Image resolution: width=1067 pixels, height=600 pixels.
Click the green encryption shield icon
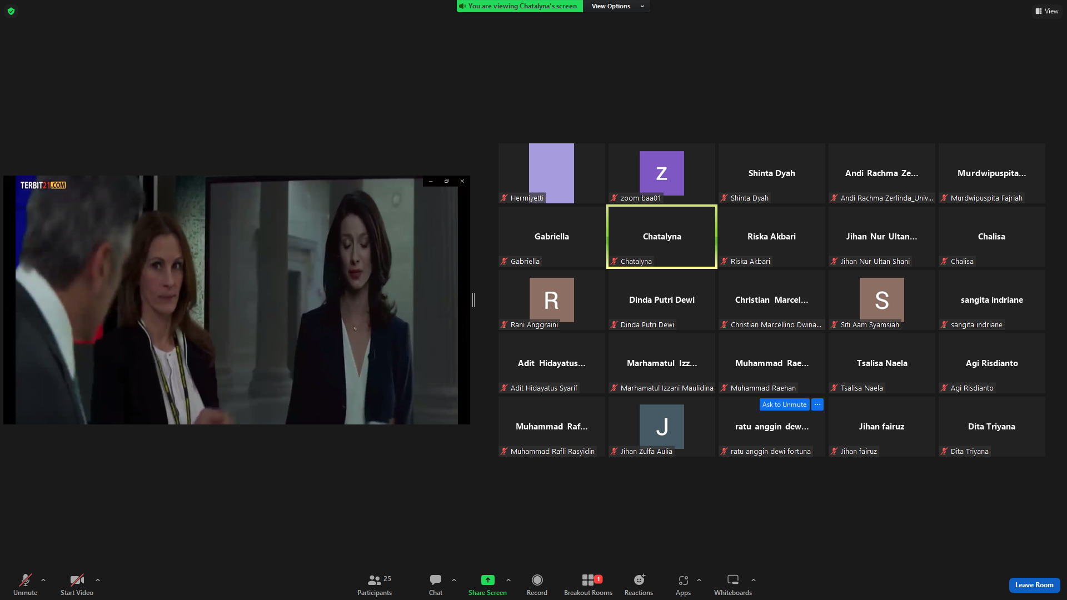click(x=11, y=11)
